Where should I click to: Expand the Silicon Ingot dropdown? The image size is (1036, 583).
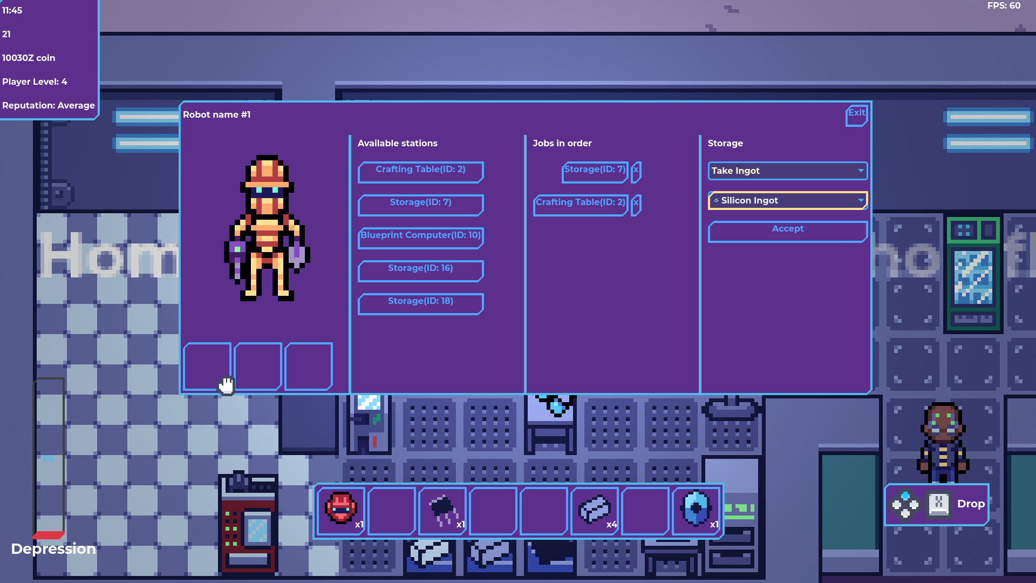click(787, 201)
